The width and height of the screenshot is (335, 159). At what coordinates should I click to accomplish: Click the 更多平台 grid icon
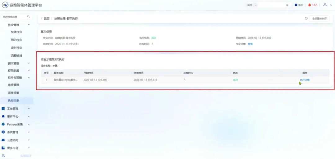(x=3, y=148)
